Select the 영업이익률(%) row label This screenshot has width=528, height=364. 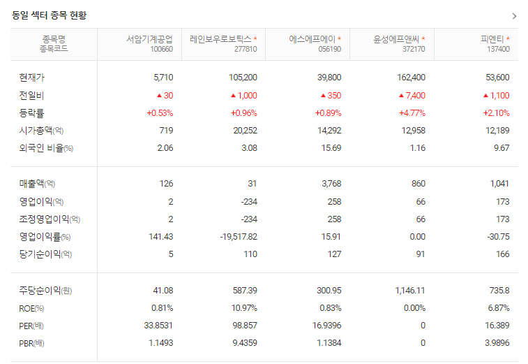point(45,237)
